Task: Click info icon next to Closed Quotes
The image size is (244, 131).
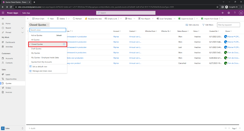Action: click(64, 44)
